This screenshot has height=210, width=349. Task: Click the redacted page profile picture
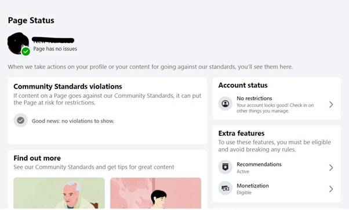click(x=18, y=43)
